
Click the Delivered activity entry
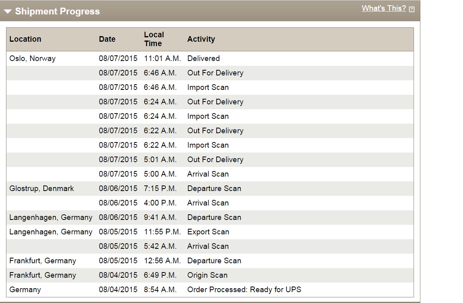(x=203, y=58)
